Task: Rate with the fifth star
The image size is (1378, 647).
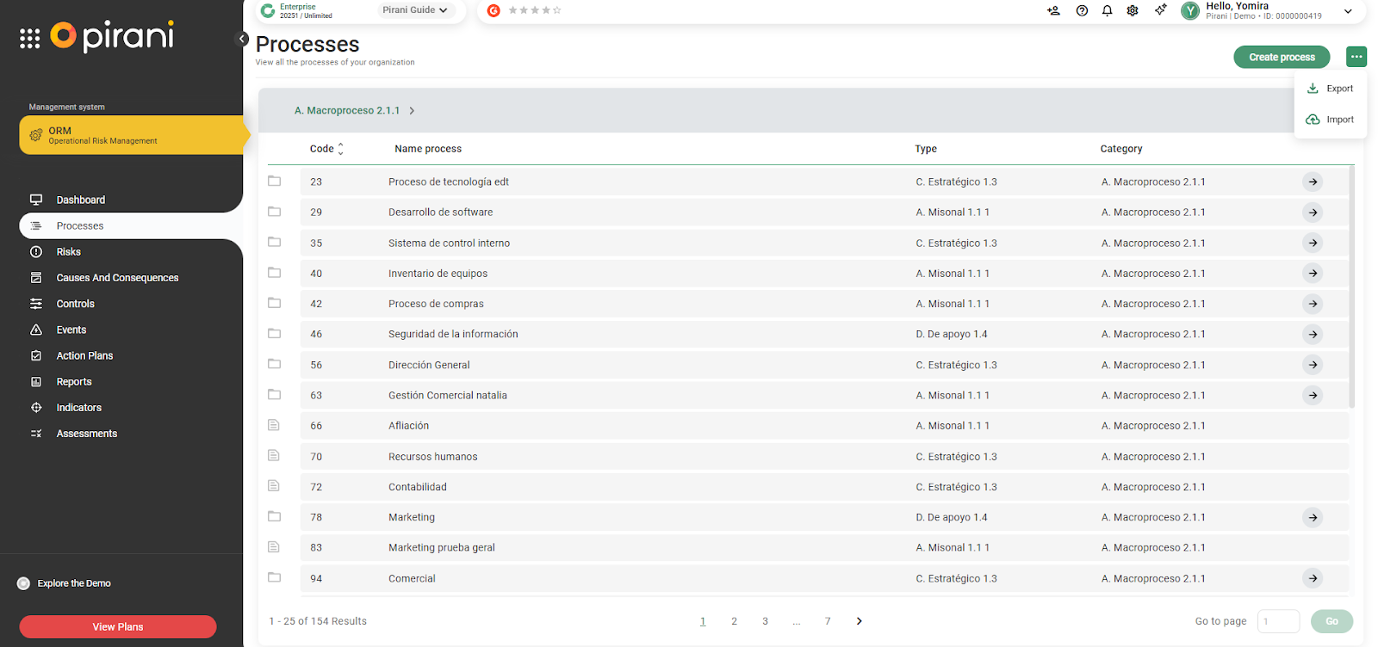Action: (557, 10)
